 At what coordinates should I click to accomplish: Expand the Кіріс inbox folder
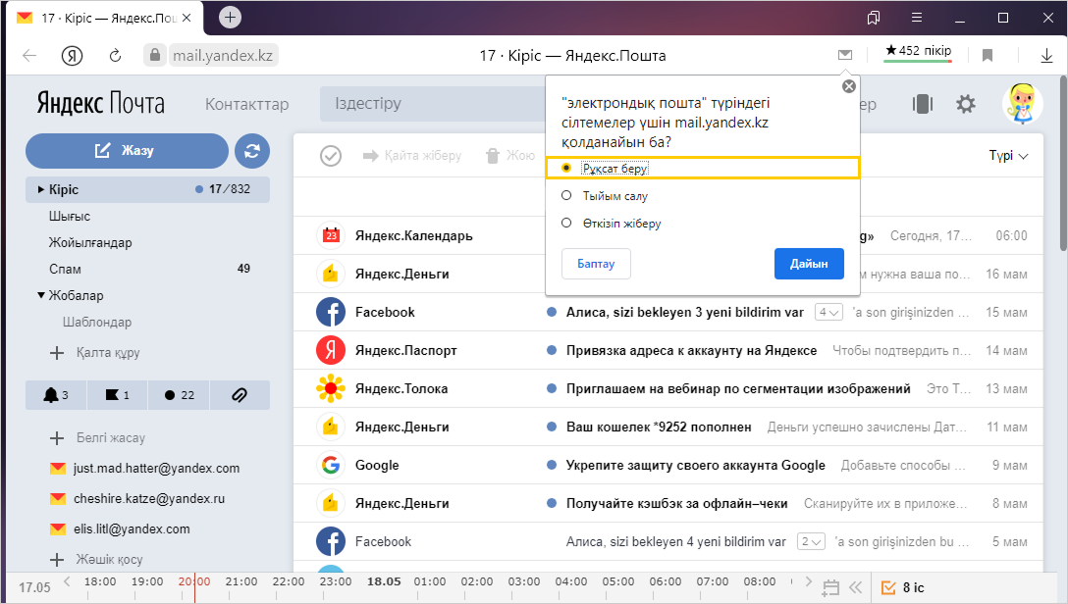coord(41,189)
